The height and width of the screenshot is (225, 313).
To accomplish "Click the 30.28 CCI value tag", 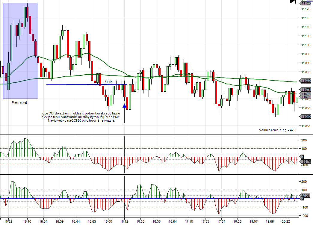I will [306, 195].
